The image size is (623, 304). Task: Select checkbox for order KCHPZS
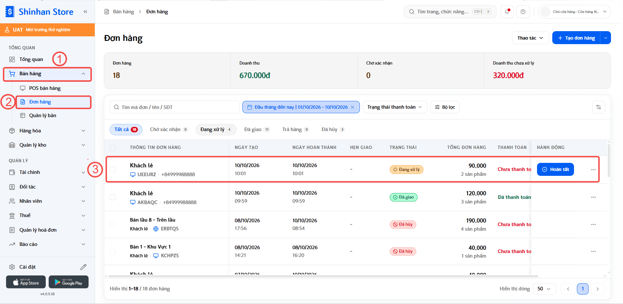[x=113, y=251]
